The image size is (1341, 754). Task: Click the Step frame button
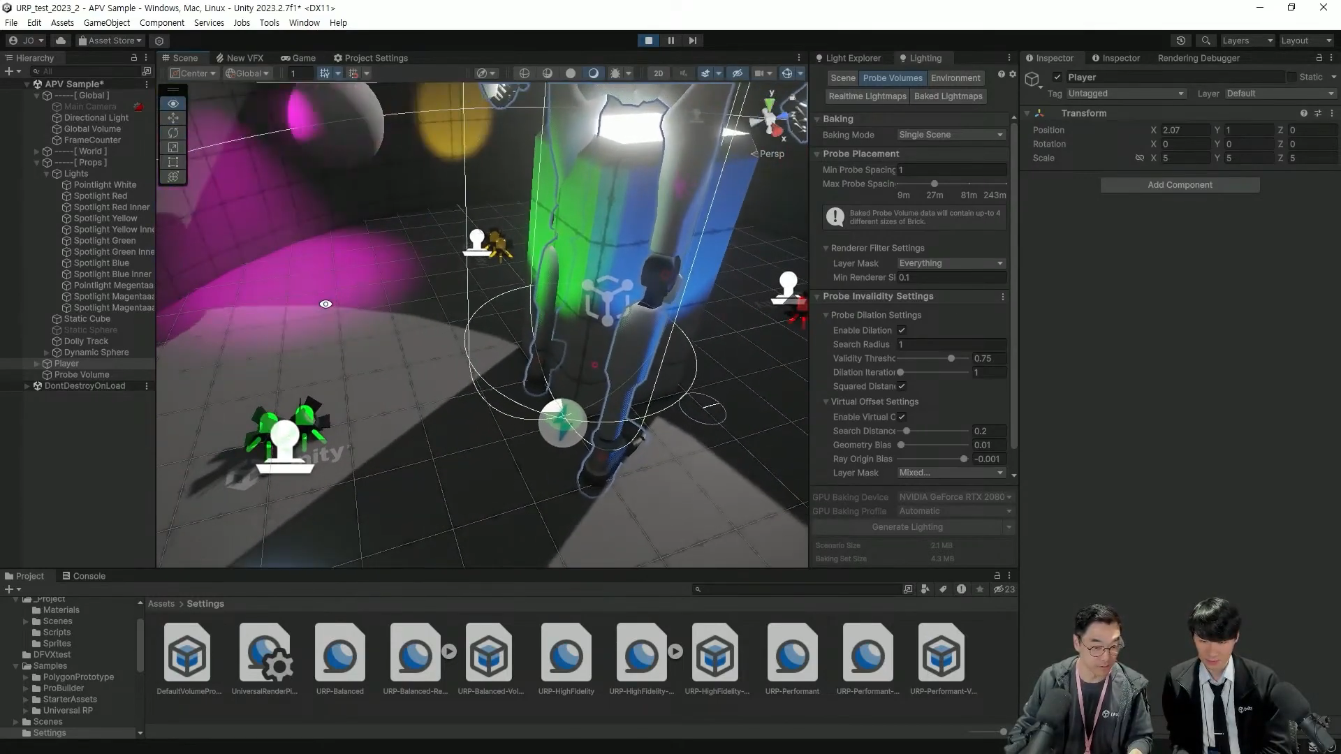click(x=693, y=40)
